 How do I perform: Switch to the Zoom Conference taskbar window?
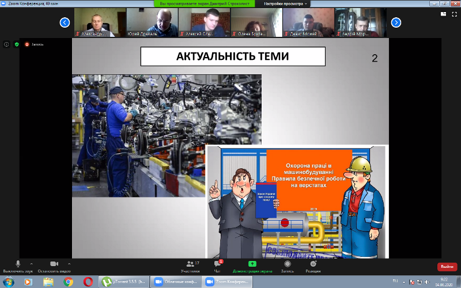pos(226,282)
